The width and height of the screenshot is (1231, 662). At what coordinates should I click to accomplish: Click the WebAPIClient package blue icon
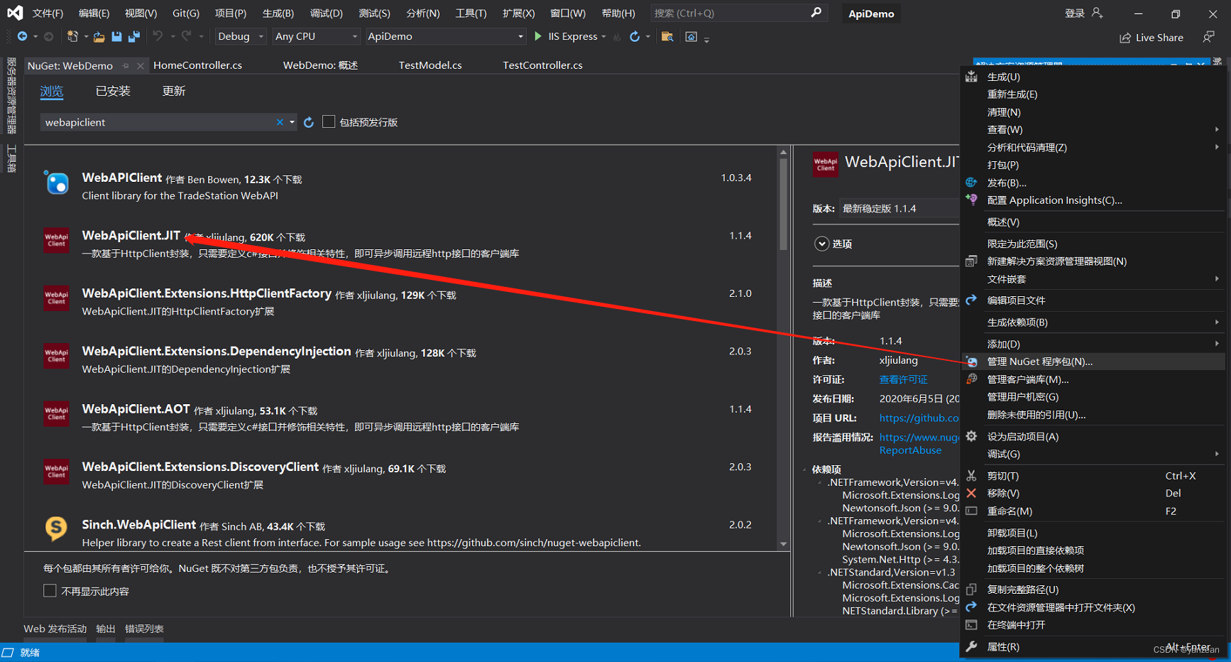[x=56, y=183]
